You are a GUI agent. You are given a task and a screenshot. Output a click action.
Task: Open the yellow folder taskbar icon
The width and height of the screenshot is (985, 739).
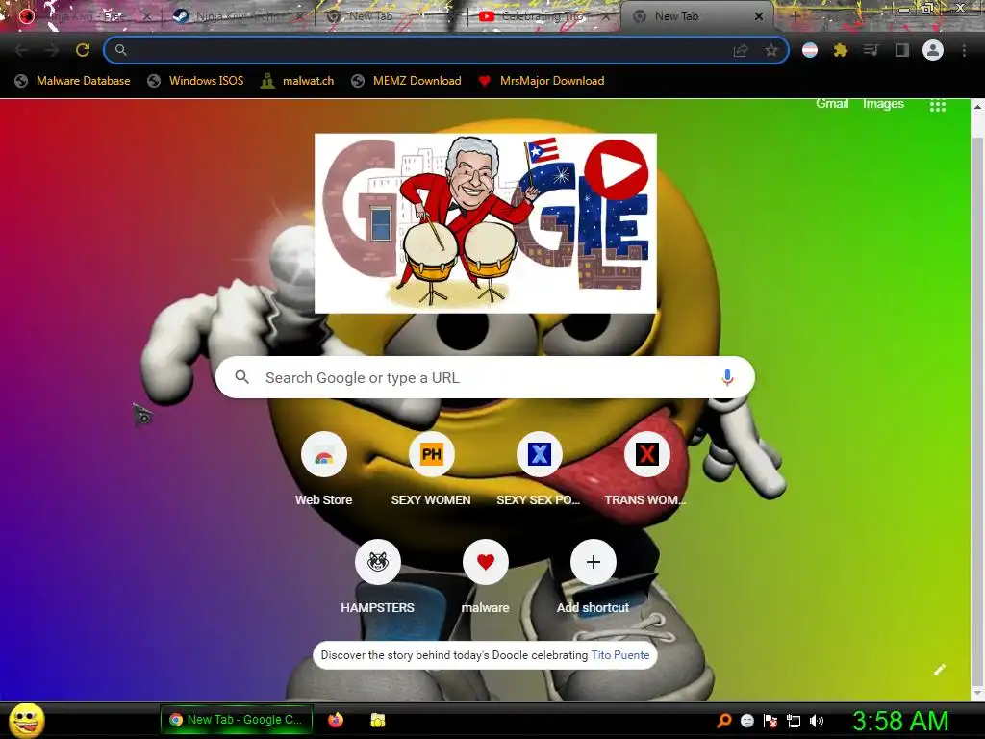(377, 720)
